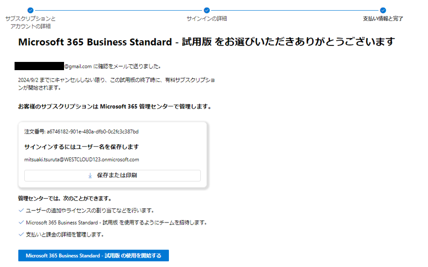This screenshot has width=428, height=267.
Task: Select the step label 支払い情報と完了
Action: pyautogui.click(x=383, y=18)
